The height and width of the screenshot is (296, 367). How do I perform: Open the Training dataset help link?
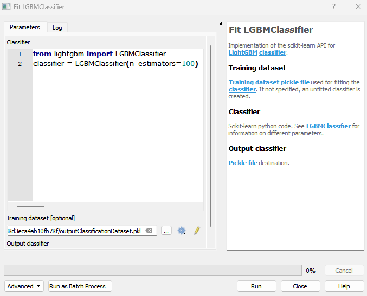click(x=254, y=82)
